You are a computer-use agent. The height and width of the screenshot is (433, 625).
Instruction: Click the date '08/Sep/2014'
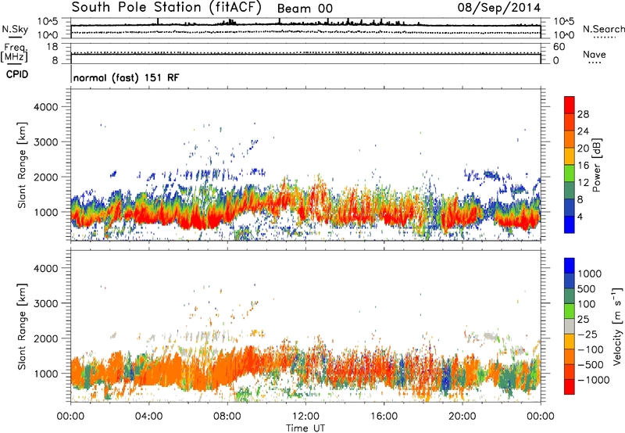pos(499,8)
